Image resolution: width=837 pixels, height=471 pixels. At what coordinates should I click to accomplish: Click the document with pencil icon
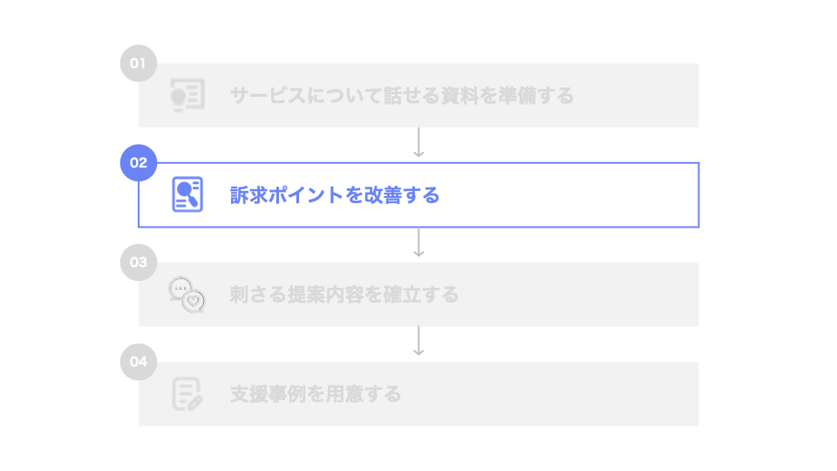pos(187,394)
